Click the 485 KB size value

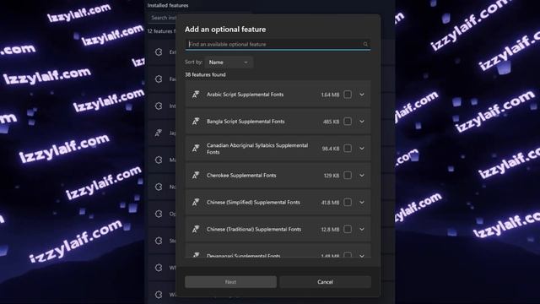(331, 122)
